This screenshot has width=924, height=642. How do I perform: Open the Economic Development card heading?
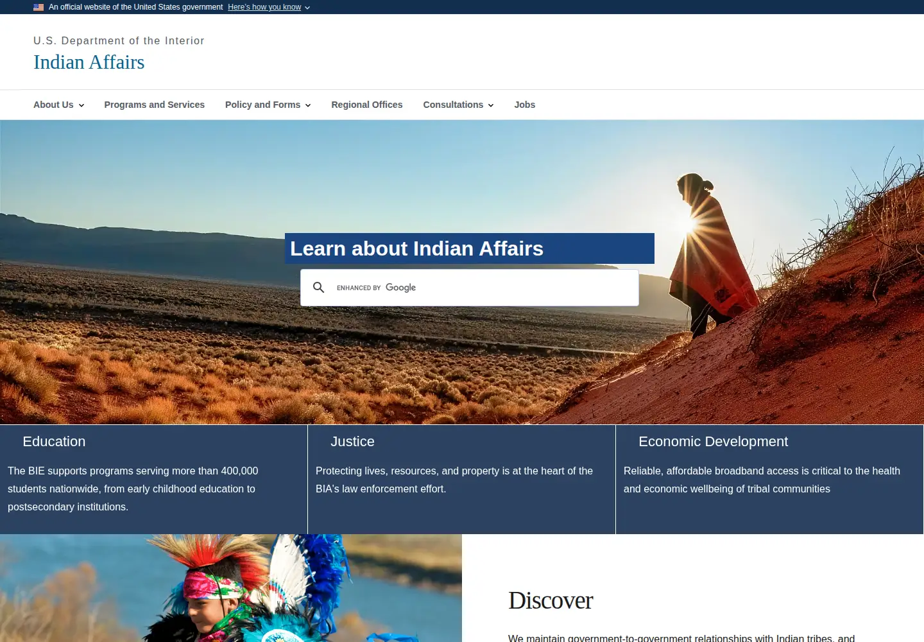coord(713,442)
